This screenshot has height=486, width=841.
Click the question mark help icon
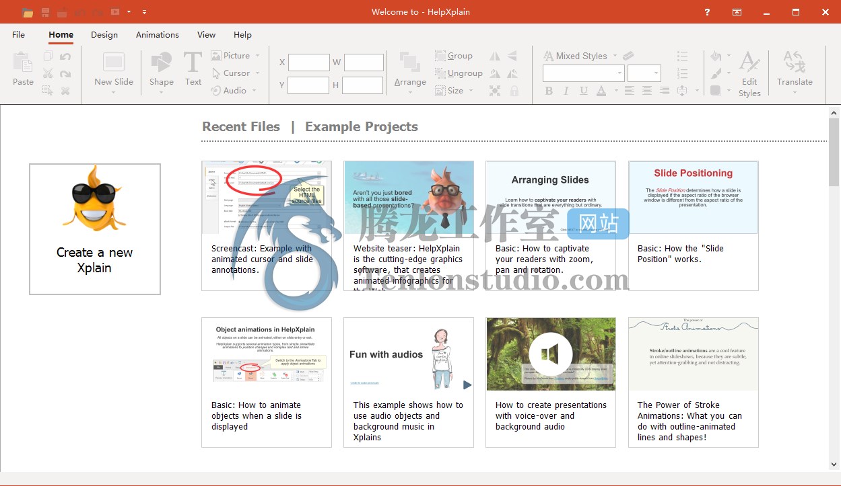click(707, 12)
